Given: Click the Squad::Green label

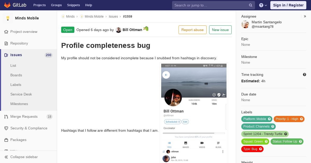Looking at the screenshot, I should point(255,142).
